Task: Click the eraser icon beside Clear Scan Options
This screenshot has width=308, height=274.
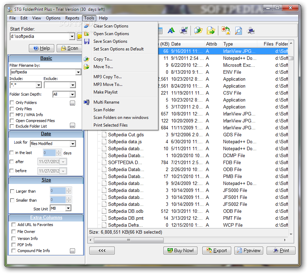Action: tap(87, 26)
